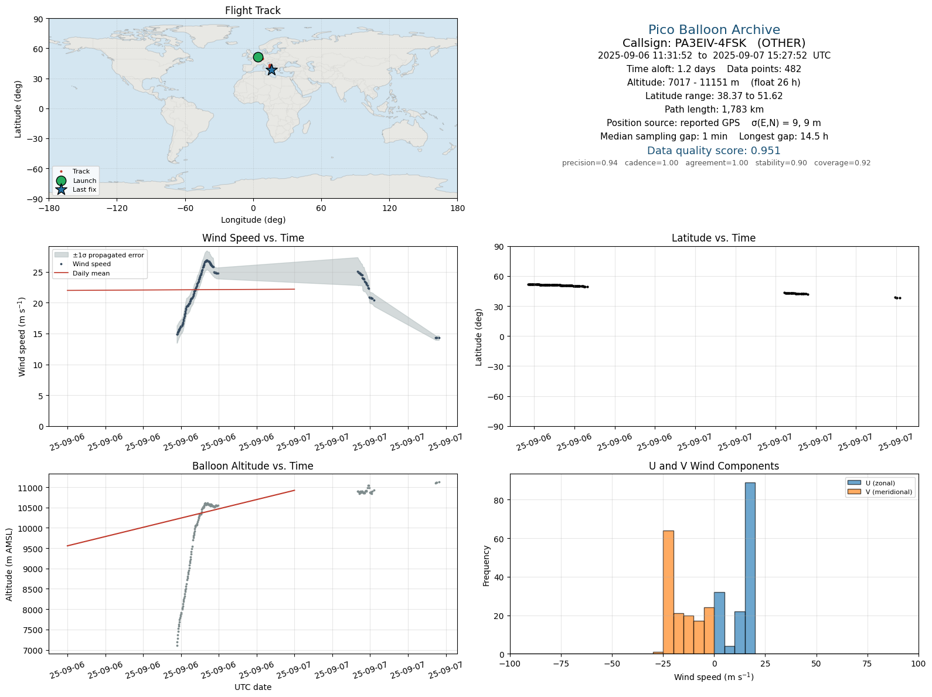
Task: Click the Daily mean red line legend sample
Action: click(61, 273)
